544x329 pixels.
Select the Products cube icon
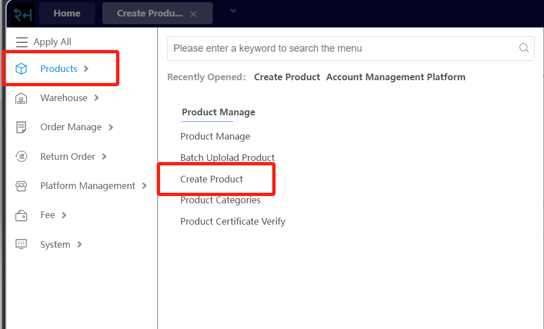[21, 68]
